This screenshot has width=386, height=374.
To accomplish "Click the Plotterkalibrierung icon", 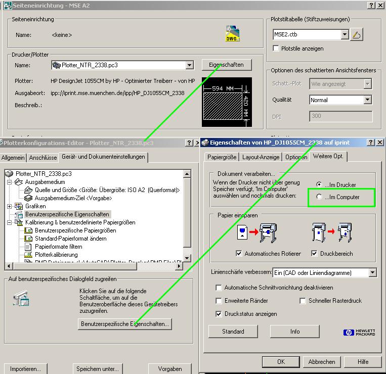I will [28, 255].
